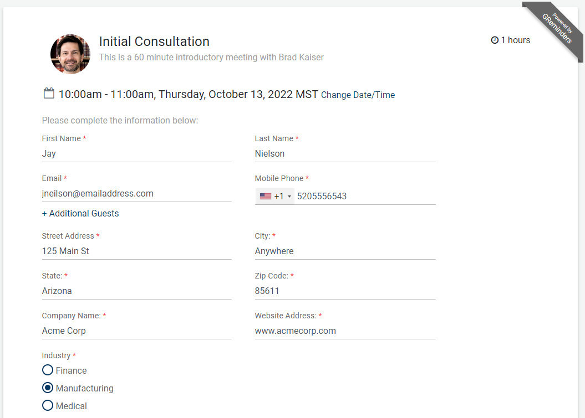The height and width of the screenshot is (418, 585).
Task: Select the Finance industry radio button
Action: tap(48, 370)
